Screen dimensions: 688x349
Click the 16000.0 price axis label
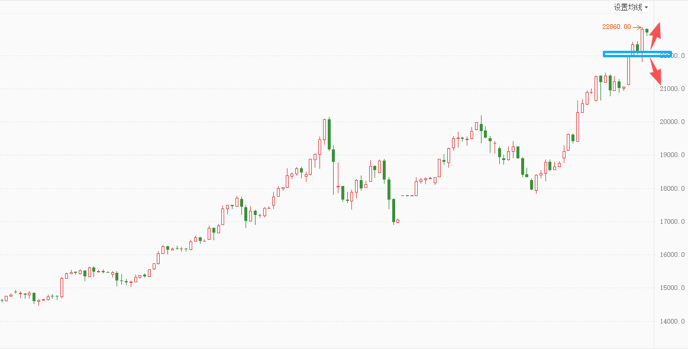673,255
